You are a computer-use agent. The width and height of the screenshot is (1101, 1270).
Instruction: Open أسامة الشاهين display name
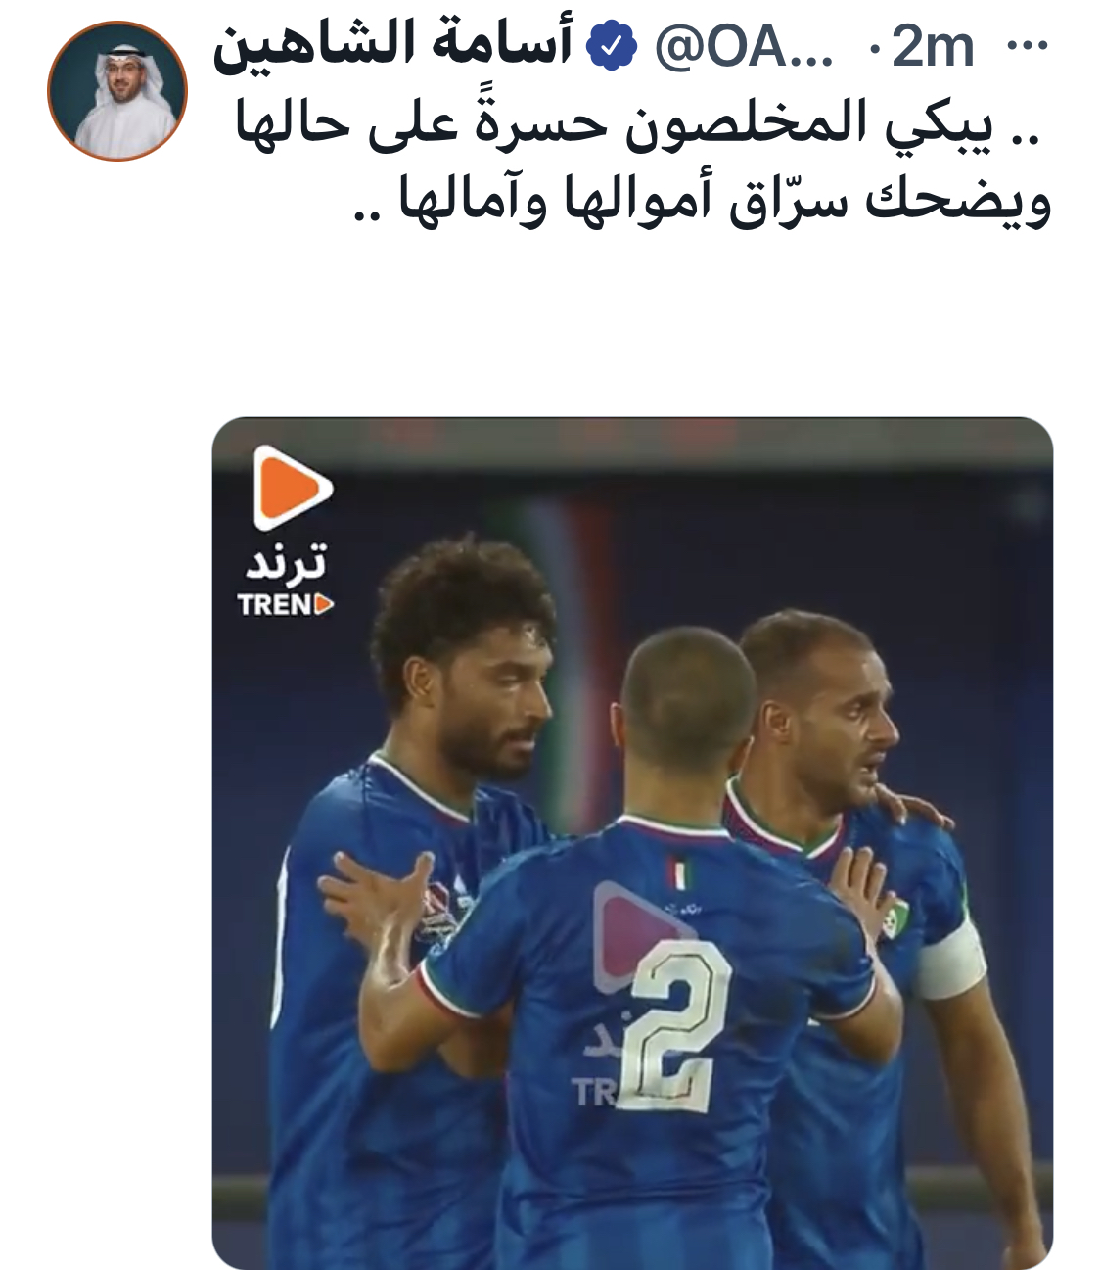(x=393, y=45)
